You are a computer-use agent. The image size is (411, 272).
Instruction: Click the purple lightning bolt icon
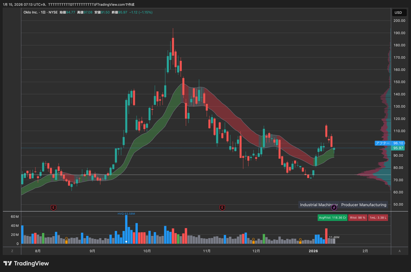[x=334, y=207]
